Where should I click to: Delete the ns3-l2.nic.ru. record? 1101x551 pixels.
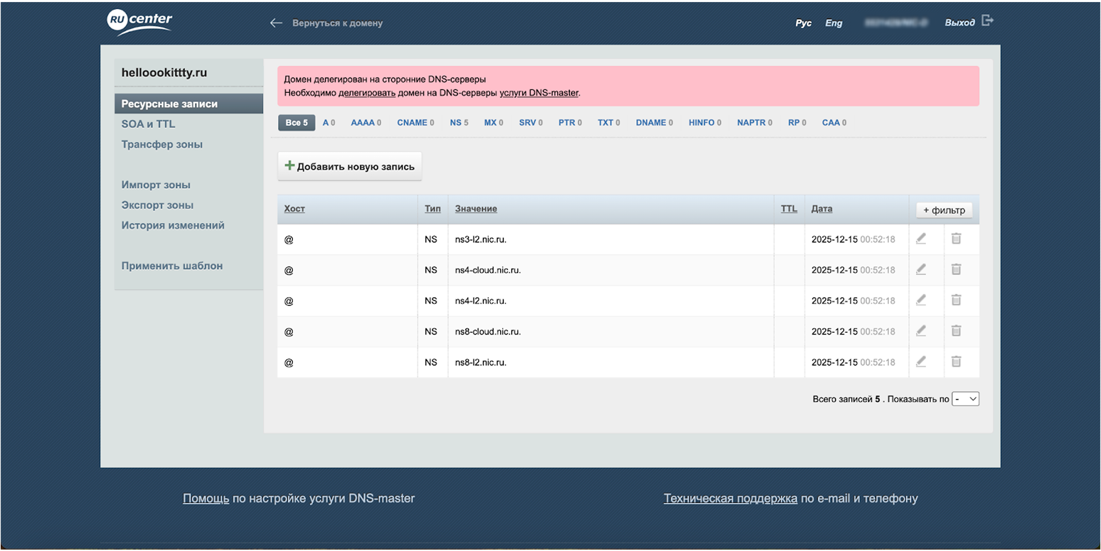[x=956, y=239]
